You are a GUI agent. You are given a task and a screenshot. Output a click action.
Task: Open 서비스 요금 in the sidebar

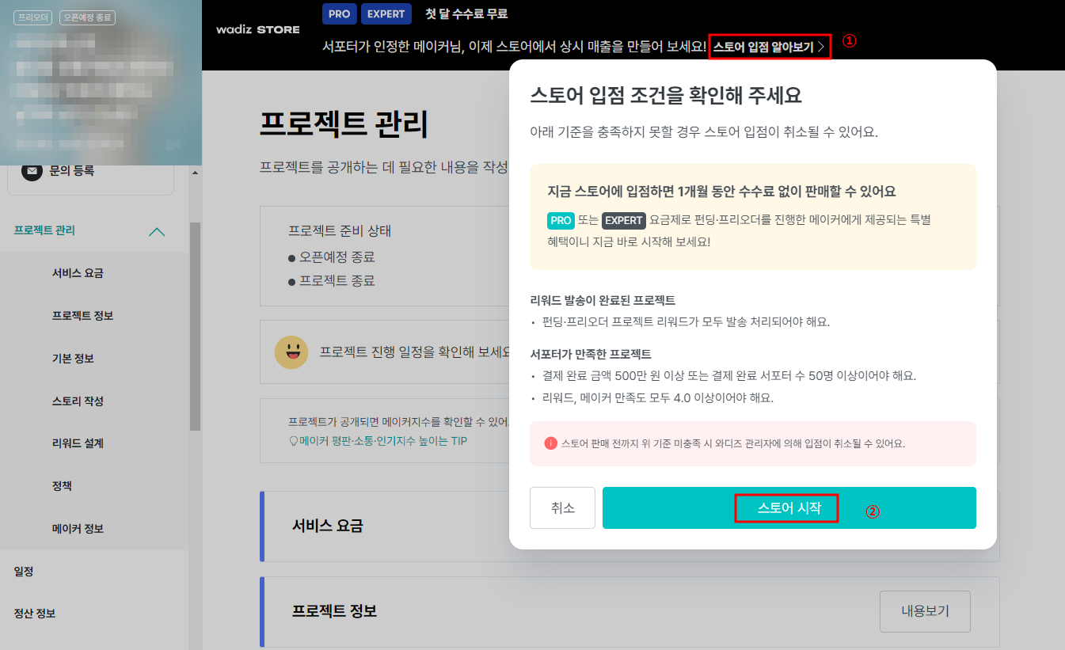click(x=78, y=273)
